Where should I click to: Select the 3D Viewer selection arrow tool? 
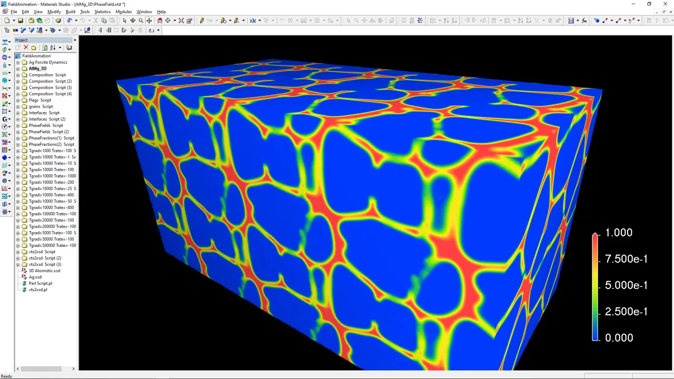125,21
